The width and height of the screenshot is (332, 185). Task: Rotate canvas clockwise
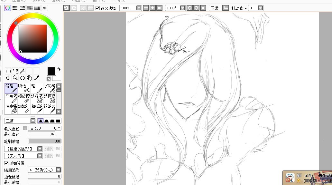click(196, 8)
